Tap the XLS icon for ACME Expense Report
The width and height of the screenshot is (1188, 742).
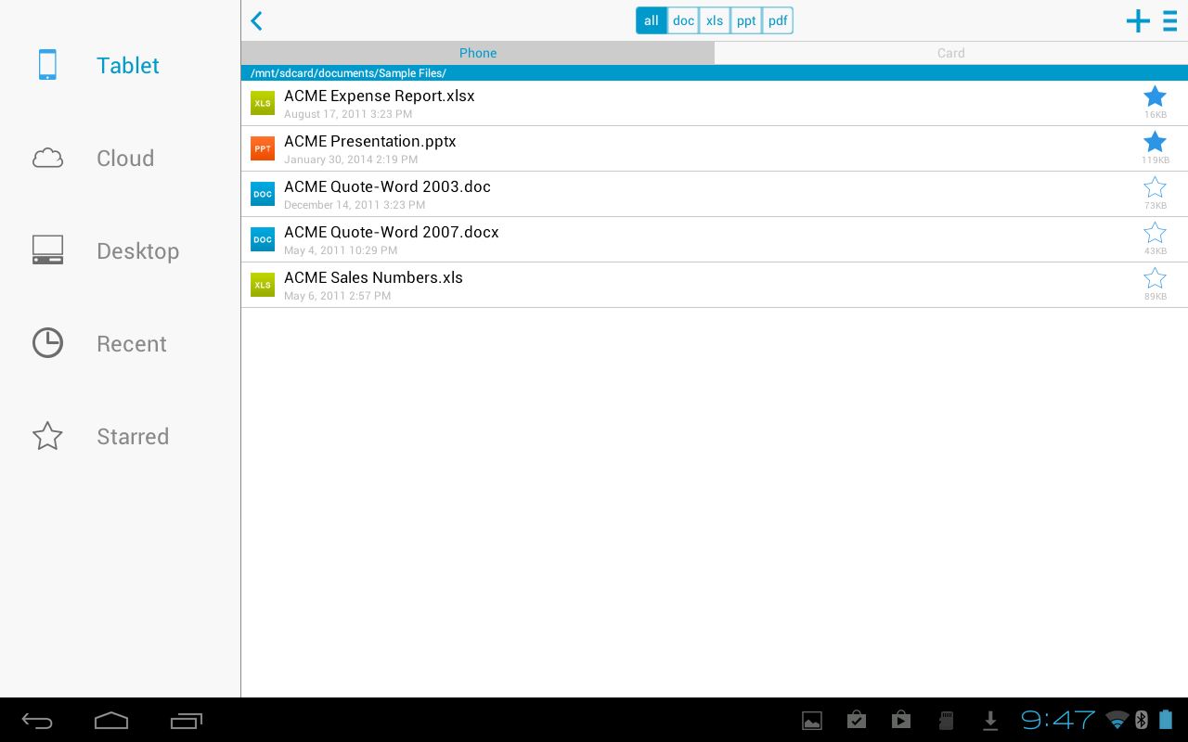click(263, 103)
